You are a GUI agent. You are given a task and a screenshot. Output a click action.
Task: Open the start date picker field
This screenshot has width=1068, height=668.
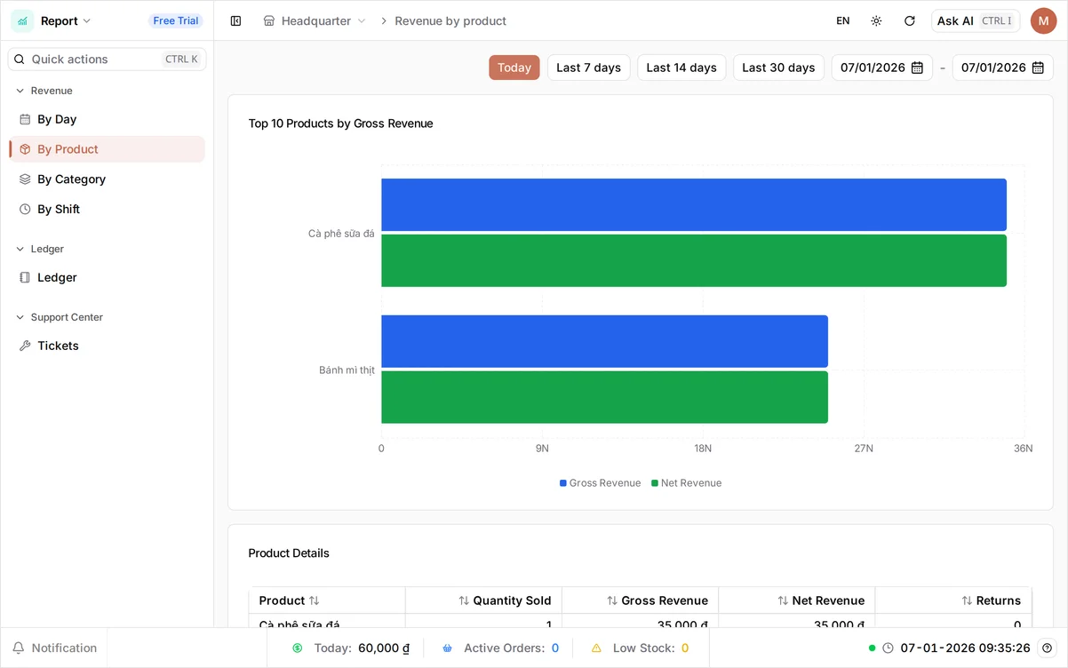(x=882, y=68)
